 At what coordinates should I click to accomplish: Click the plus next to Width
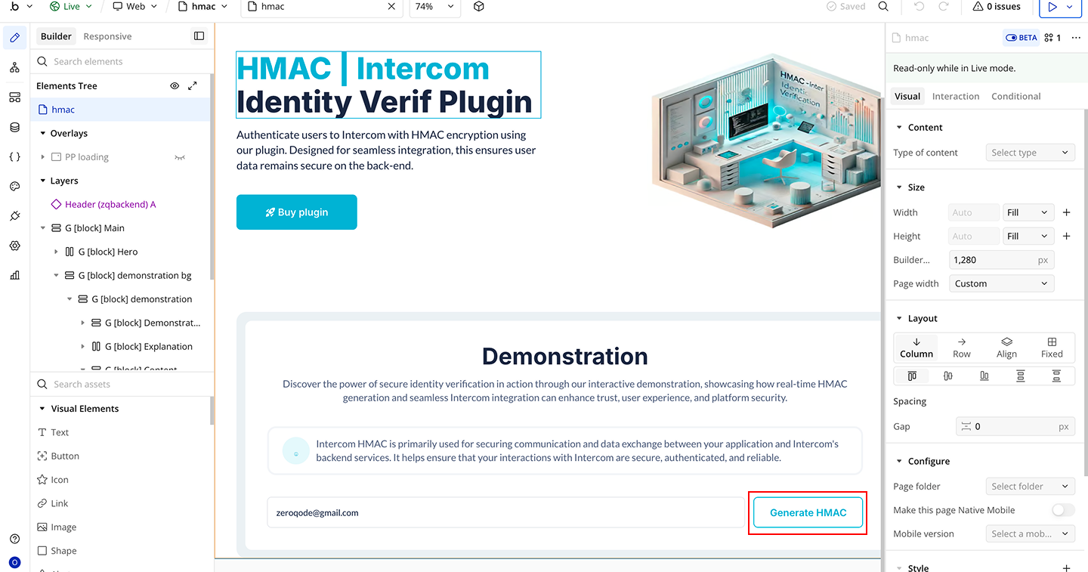(x=1066, y=213)
